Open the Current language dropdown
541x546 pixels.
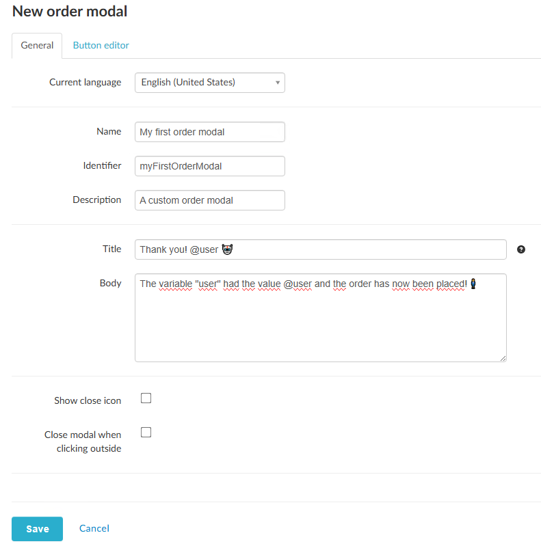pyautogui.click(x=210, y=83)
